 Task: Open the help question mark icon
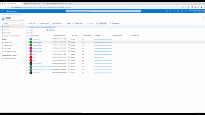(x=182, y=11)
